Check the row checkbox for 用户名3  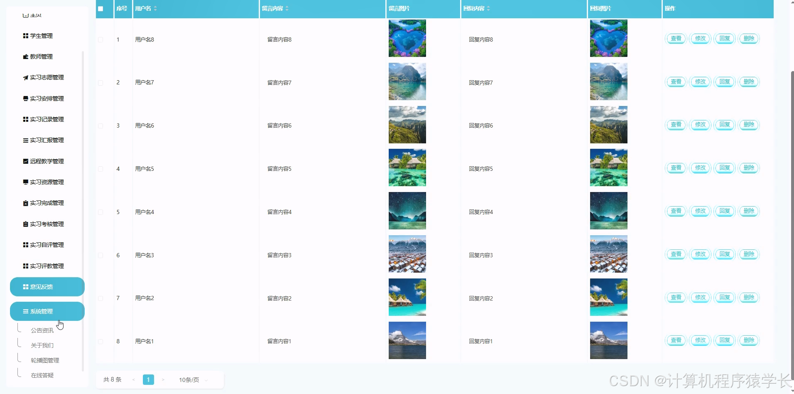pyautogui.click(x=100, y=255)
